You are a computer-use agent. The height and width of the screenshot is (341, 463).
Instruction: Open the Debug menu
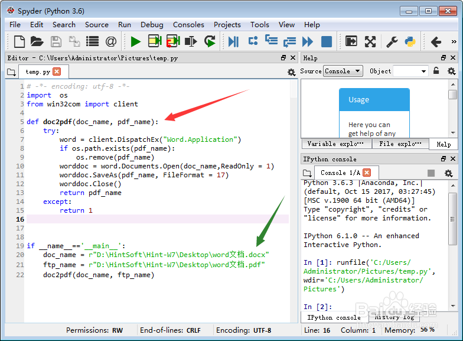tap(152, 25)
